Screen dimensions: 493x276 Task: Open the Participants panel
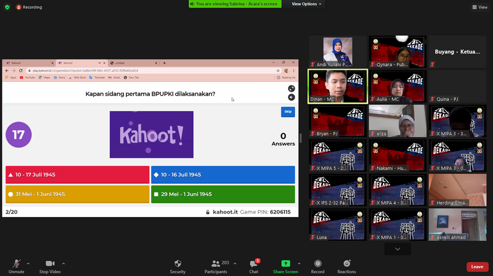click(216, 266)
